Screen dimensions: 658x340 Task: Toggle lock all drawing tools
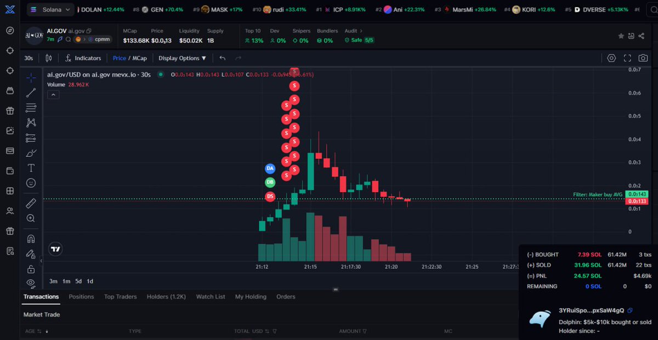click(31, 269)
